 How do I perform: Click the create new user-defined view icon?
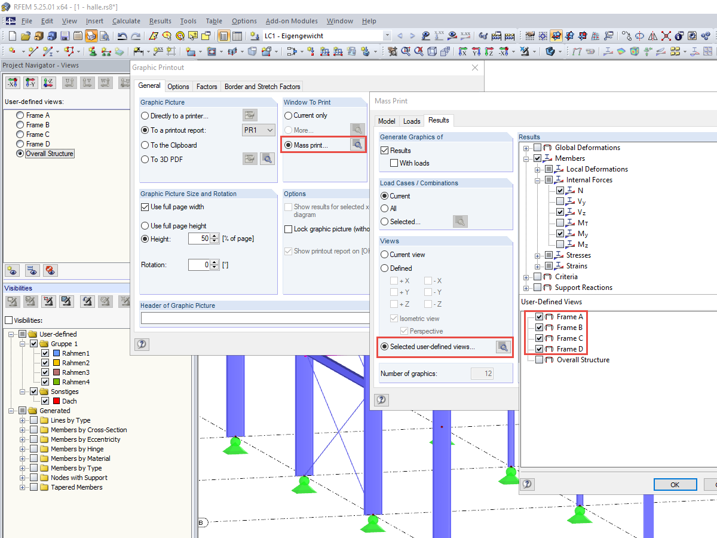(13, 271)
